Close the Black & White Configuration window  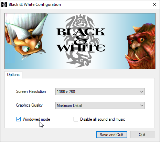(x=154, y=4)
